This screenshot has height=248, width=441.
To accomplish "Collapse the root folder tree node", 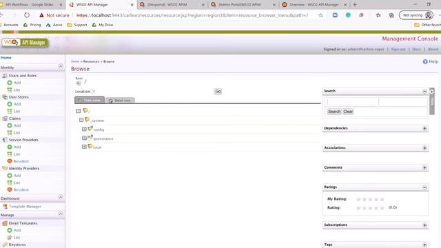I will (x=78, y=111).
